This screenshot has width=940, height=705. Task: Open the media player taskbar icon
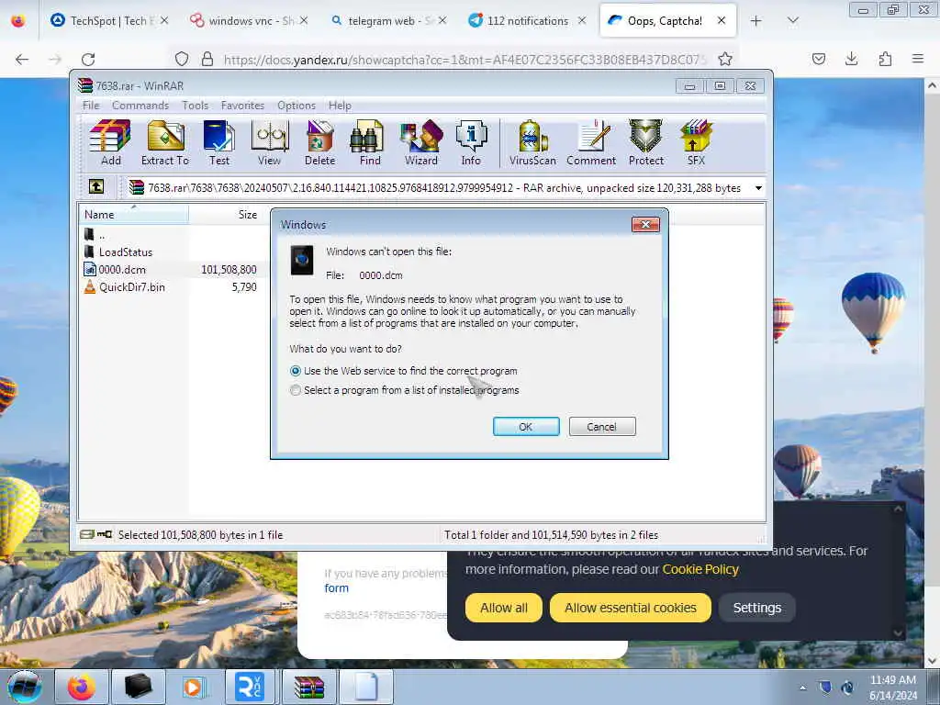click(193, 687)
